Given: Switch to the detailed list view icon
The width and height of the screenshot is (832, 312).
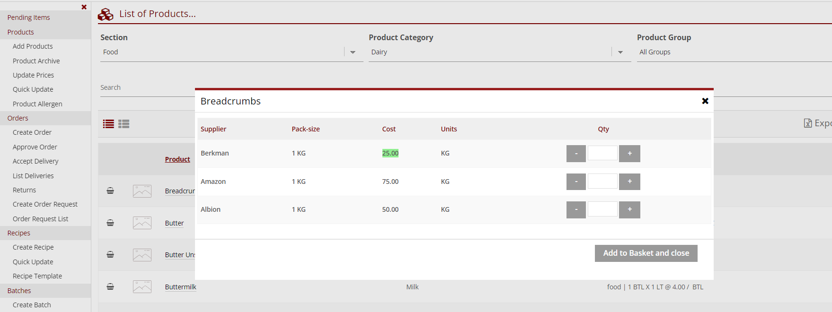Looking at the screenshot, I should [x=124, y=124].
